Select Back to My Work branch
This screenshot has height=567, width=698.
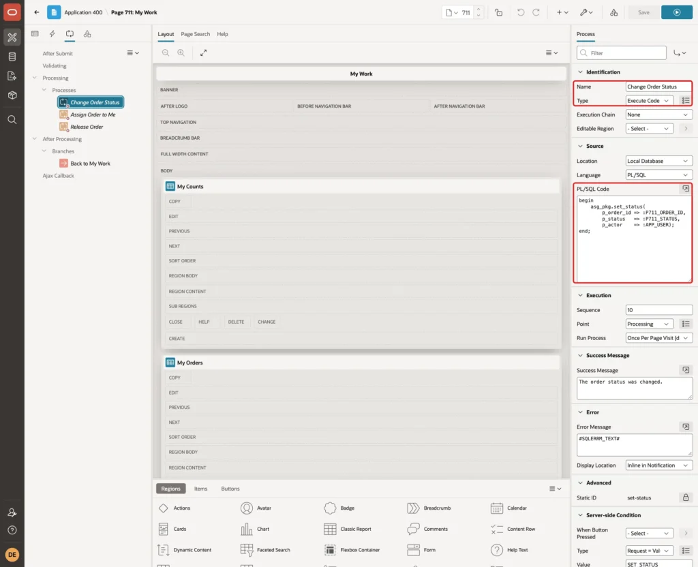click(x=90, y=164)
